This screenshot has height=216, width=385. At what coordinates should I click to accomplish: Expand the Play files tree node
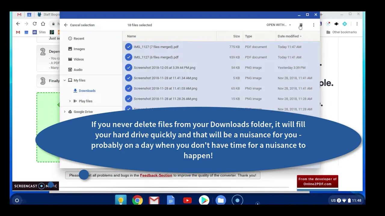[70, 101]
